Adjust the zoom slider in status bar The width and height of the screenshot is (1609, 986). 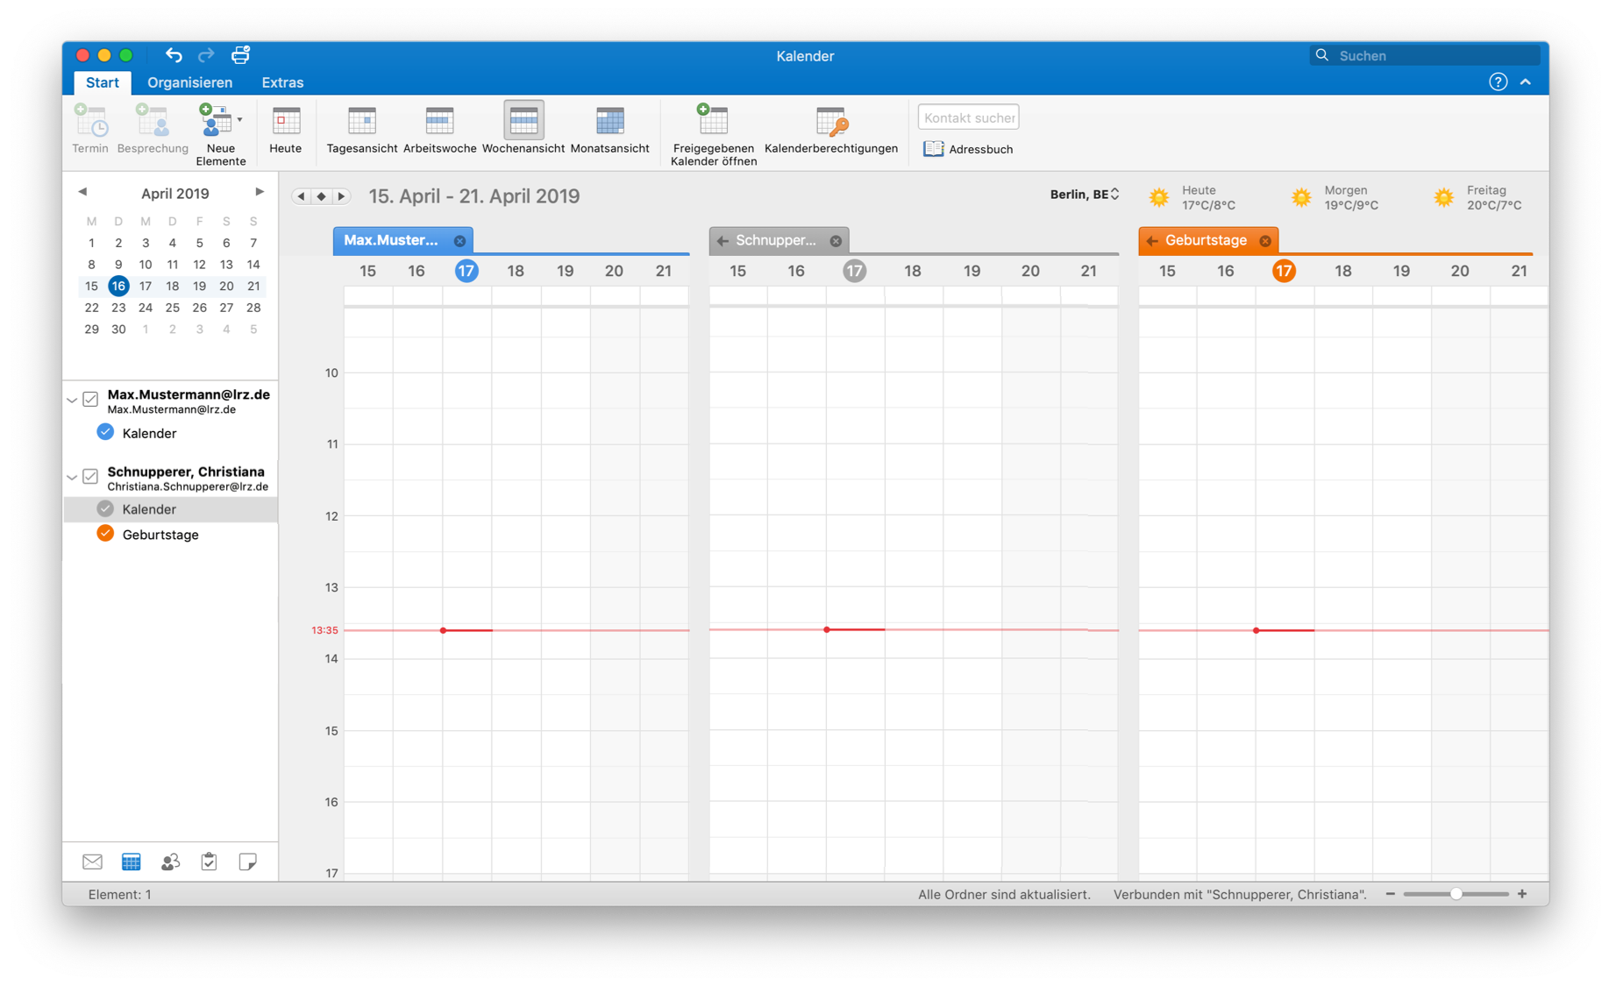coord(1456,894)
